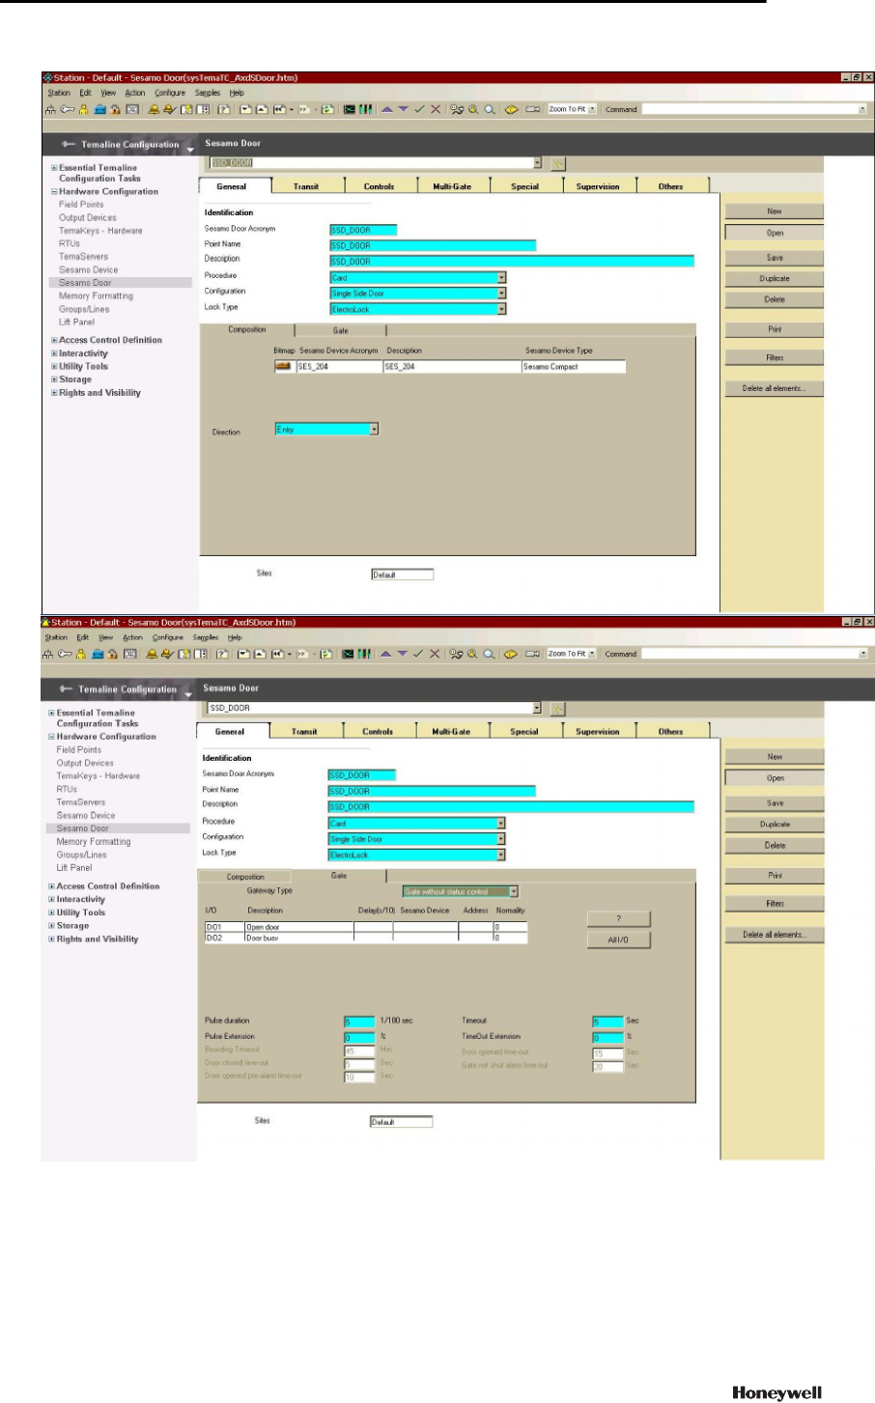Click Temaline Configuration header in upper sidebar
This screenshot has width=875, height=1403.
(130, 145)
